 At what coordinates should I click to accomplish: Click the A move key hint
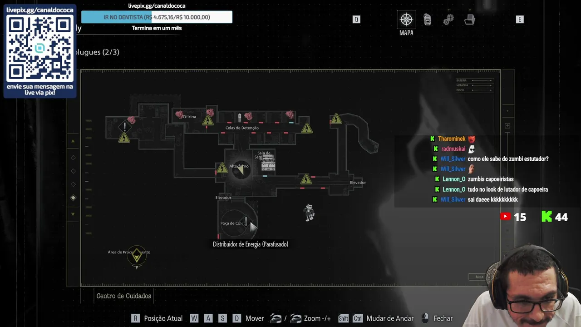[x=208, y=318]
